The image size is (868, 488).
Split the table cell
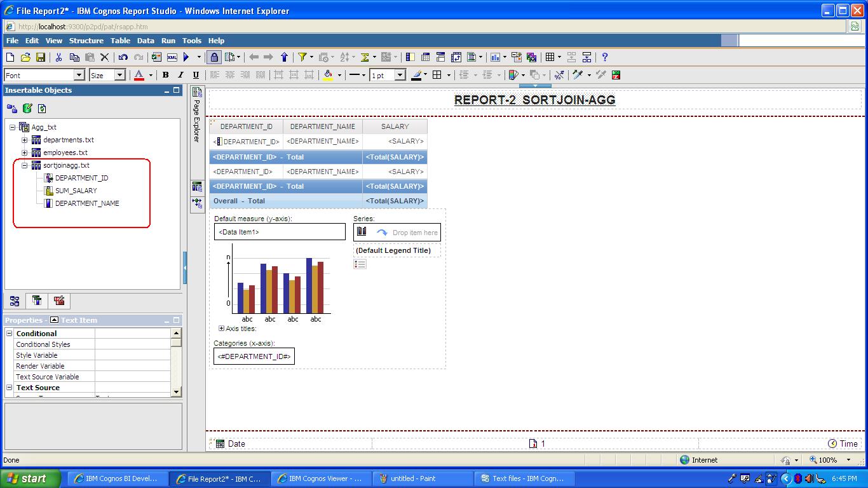click(x=587, y=57)
